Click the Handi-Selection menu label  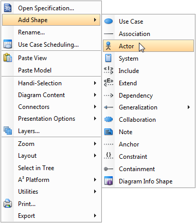click(x=40, y=83)
